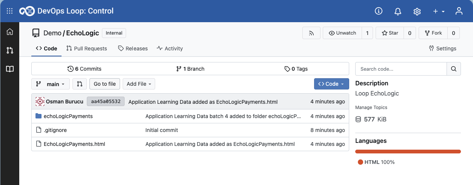
Task: Open the Initial commit message link
Action: point(162,130)
